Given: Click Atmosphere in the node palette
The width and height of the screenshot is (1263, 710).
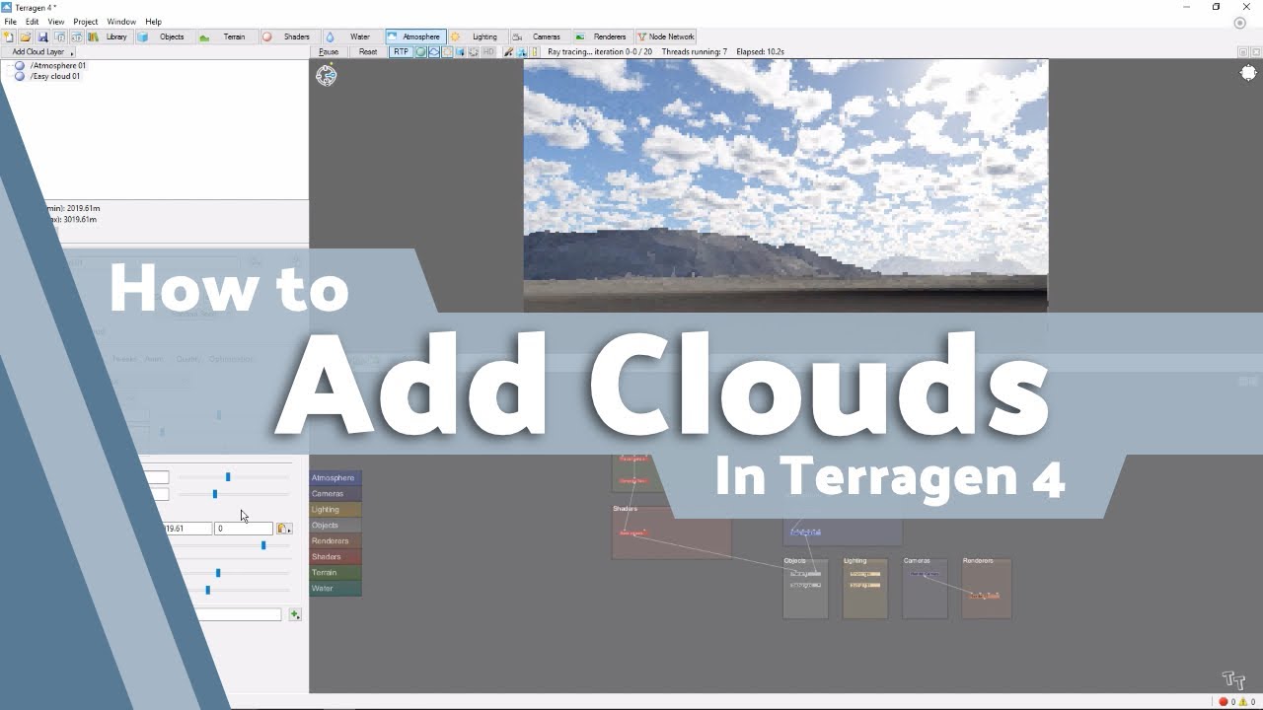Looking at the screenshot, I should coord(335,478).
